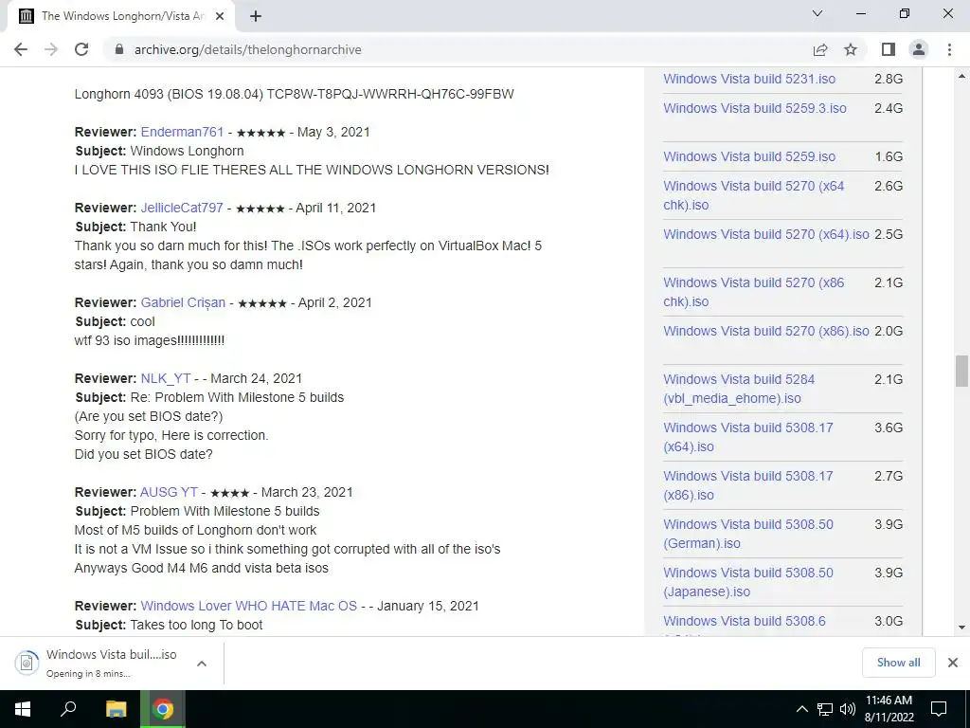
Task: Open the tab search dropdown
Action: (x=817, y=13)
